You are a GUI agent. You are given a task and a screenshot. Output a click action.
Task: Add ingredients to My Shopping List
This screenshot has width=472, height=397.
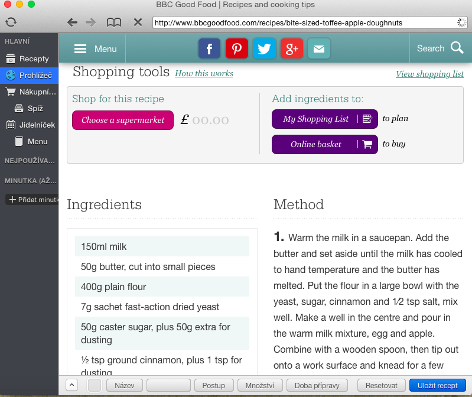click(324, 119)
